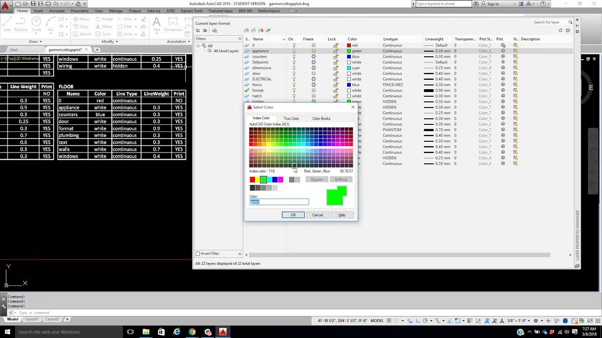Toggle the Lock icon for fence layer

pos(336,85)
